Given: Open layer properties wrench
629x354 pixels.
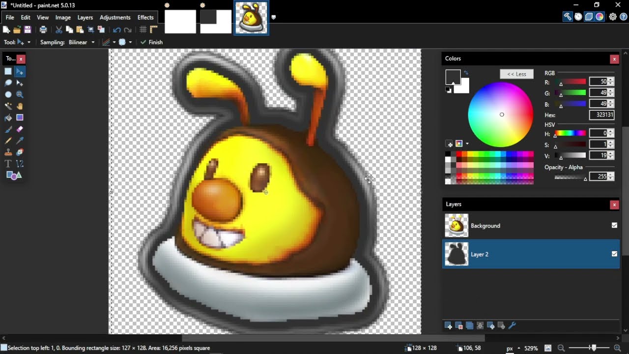Looking at the screenshot, I should [512, 325].
